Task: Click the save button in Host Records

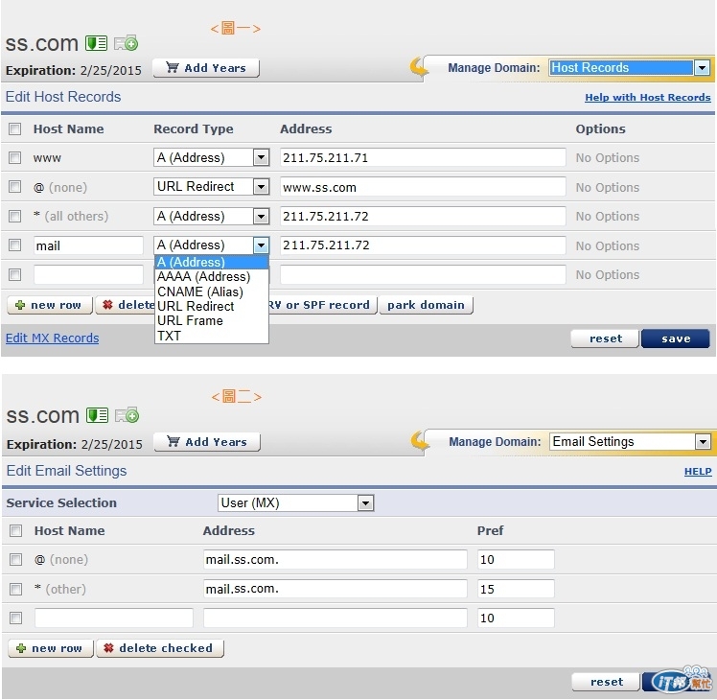Action: (676, 339)
